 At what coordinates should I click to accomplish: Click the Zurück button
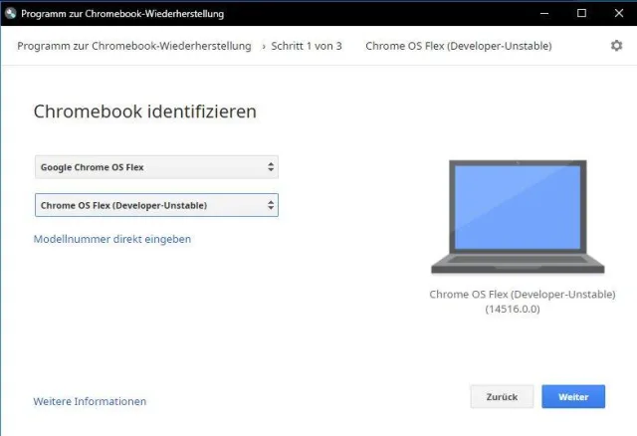coord(502,396)
